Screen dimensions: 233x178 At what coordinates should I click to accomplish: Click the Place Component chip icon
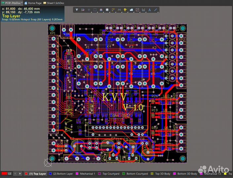click(107, 10)
